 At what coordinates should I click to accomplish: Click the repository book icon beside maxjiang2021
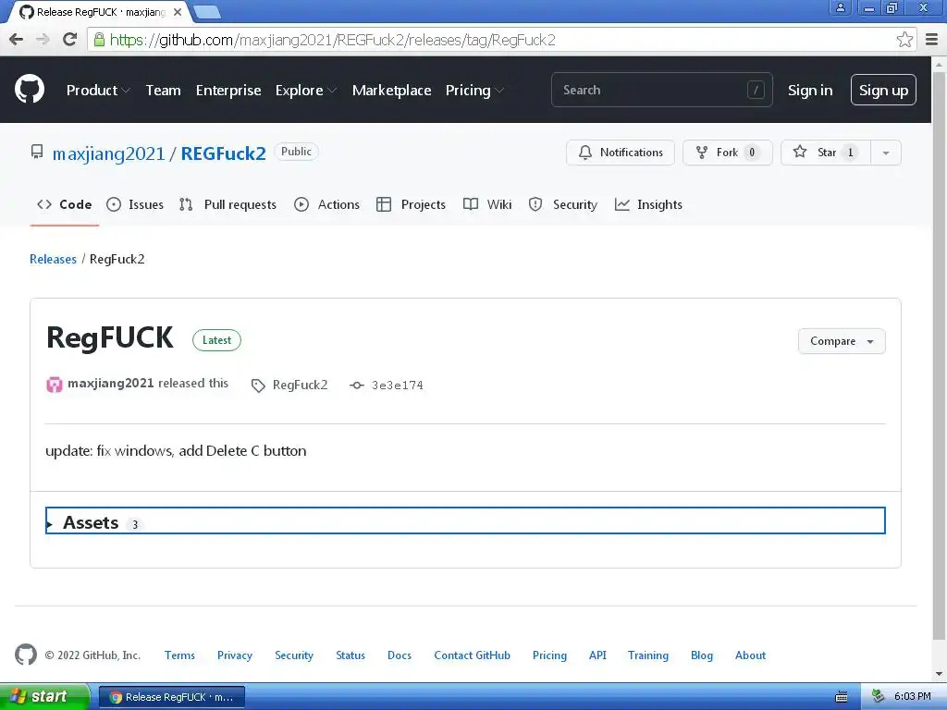click(x=37, y=153)
